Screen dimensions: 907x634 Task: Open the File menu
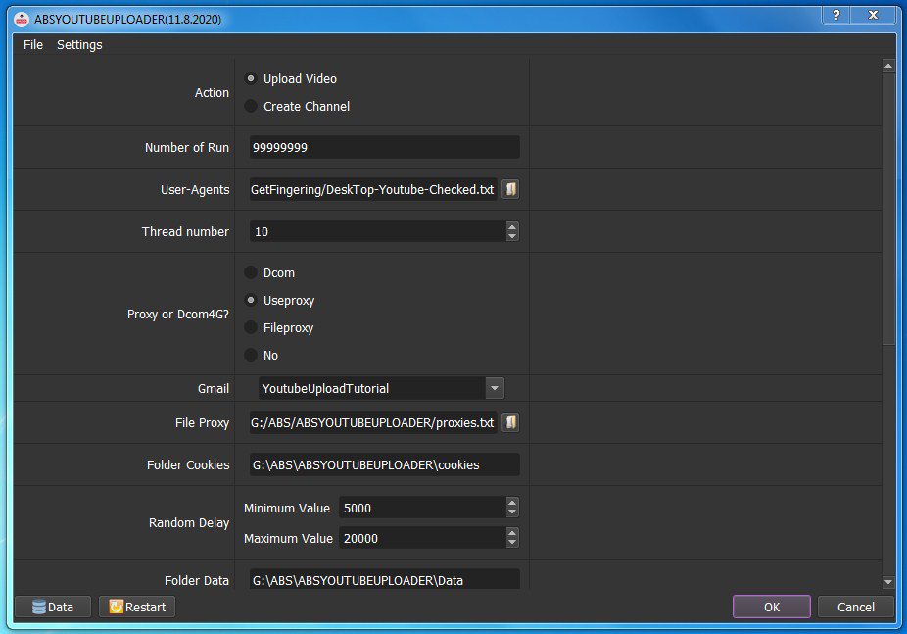click(33, 44)
